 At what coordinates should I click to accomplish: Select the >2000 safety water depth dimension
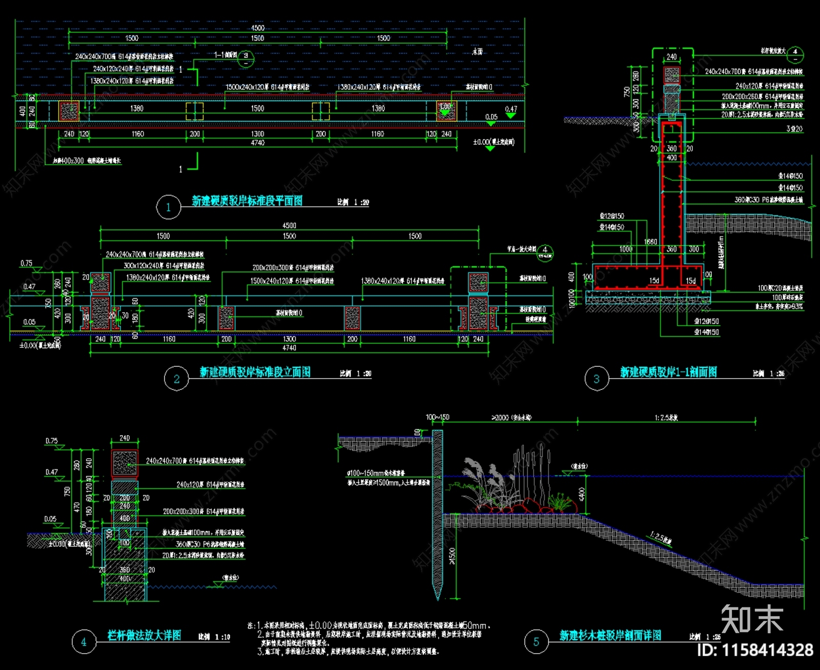[x=511, y=418]
